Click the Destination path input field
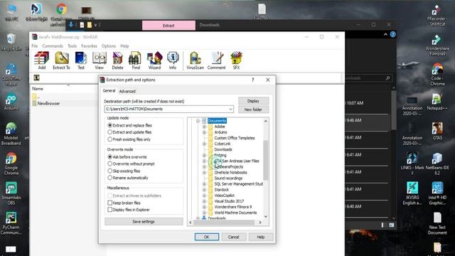The width and height of the screenshot is (455, 256). 169,109
